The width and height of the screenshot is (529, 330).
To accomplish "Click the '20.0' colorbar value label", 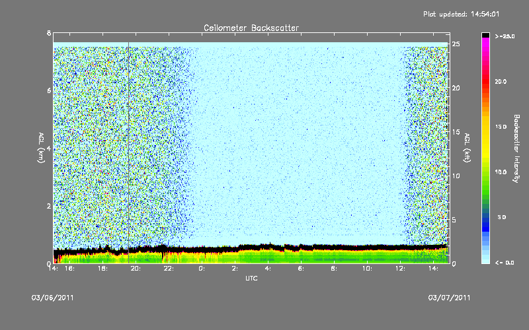I will coord(501,82).
